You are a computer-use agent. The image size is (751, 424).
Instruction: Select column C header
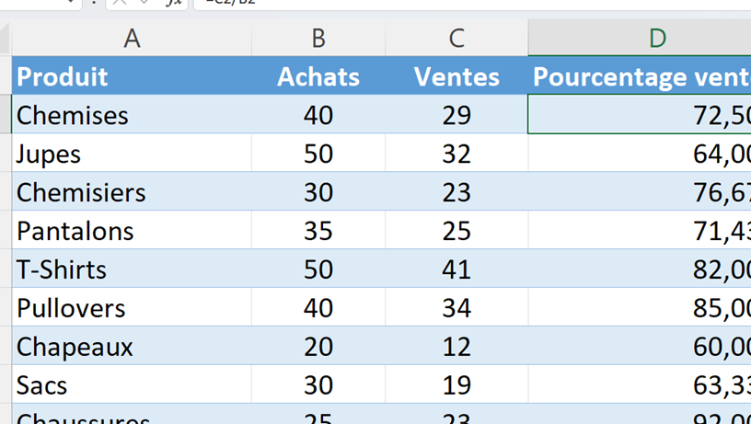pyautogui.click(x=456, y=38)
